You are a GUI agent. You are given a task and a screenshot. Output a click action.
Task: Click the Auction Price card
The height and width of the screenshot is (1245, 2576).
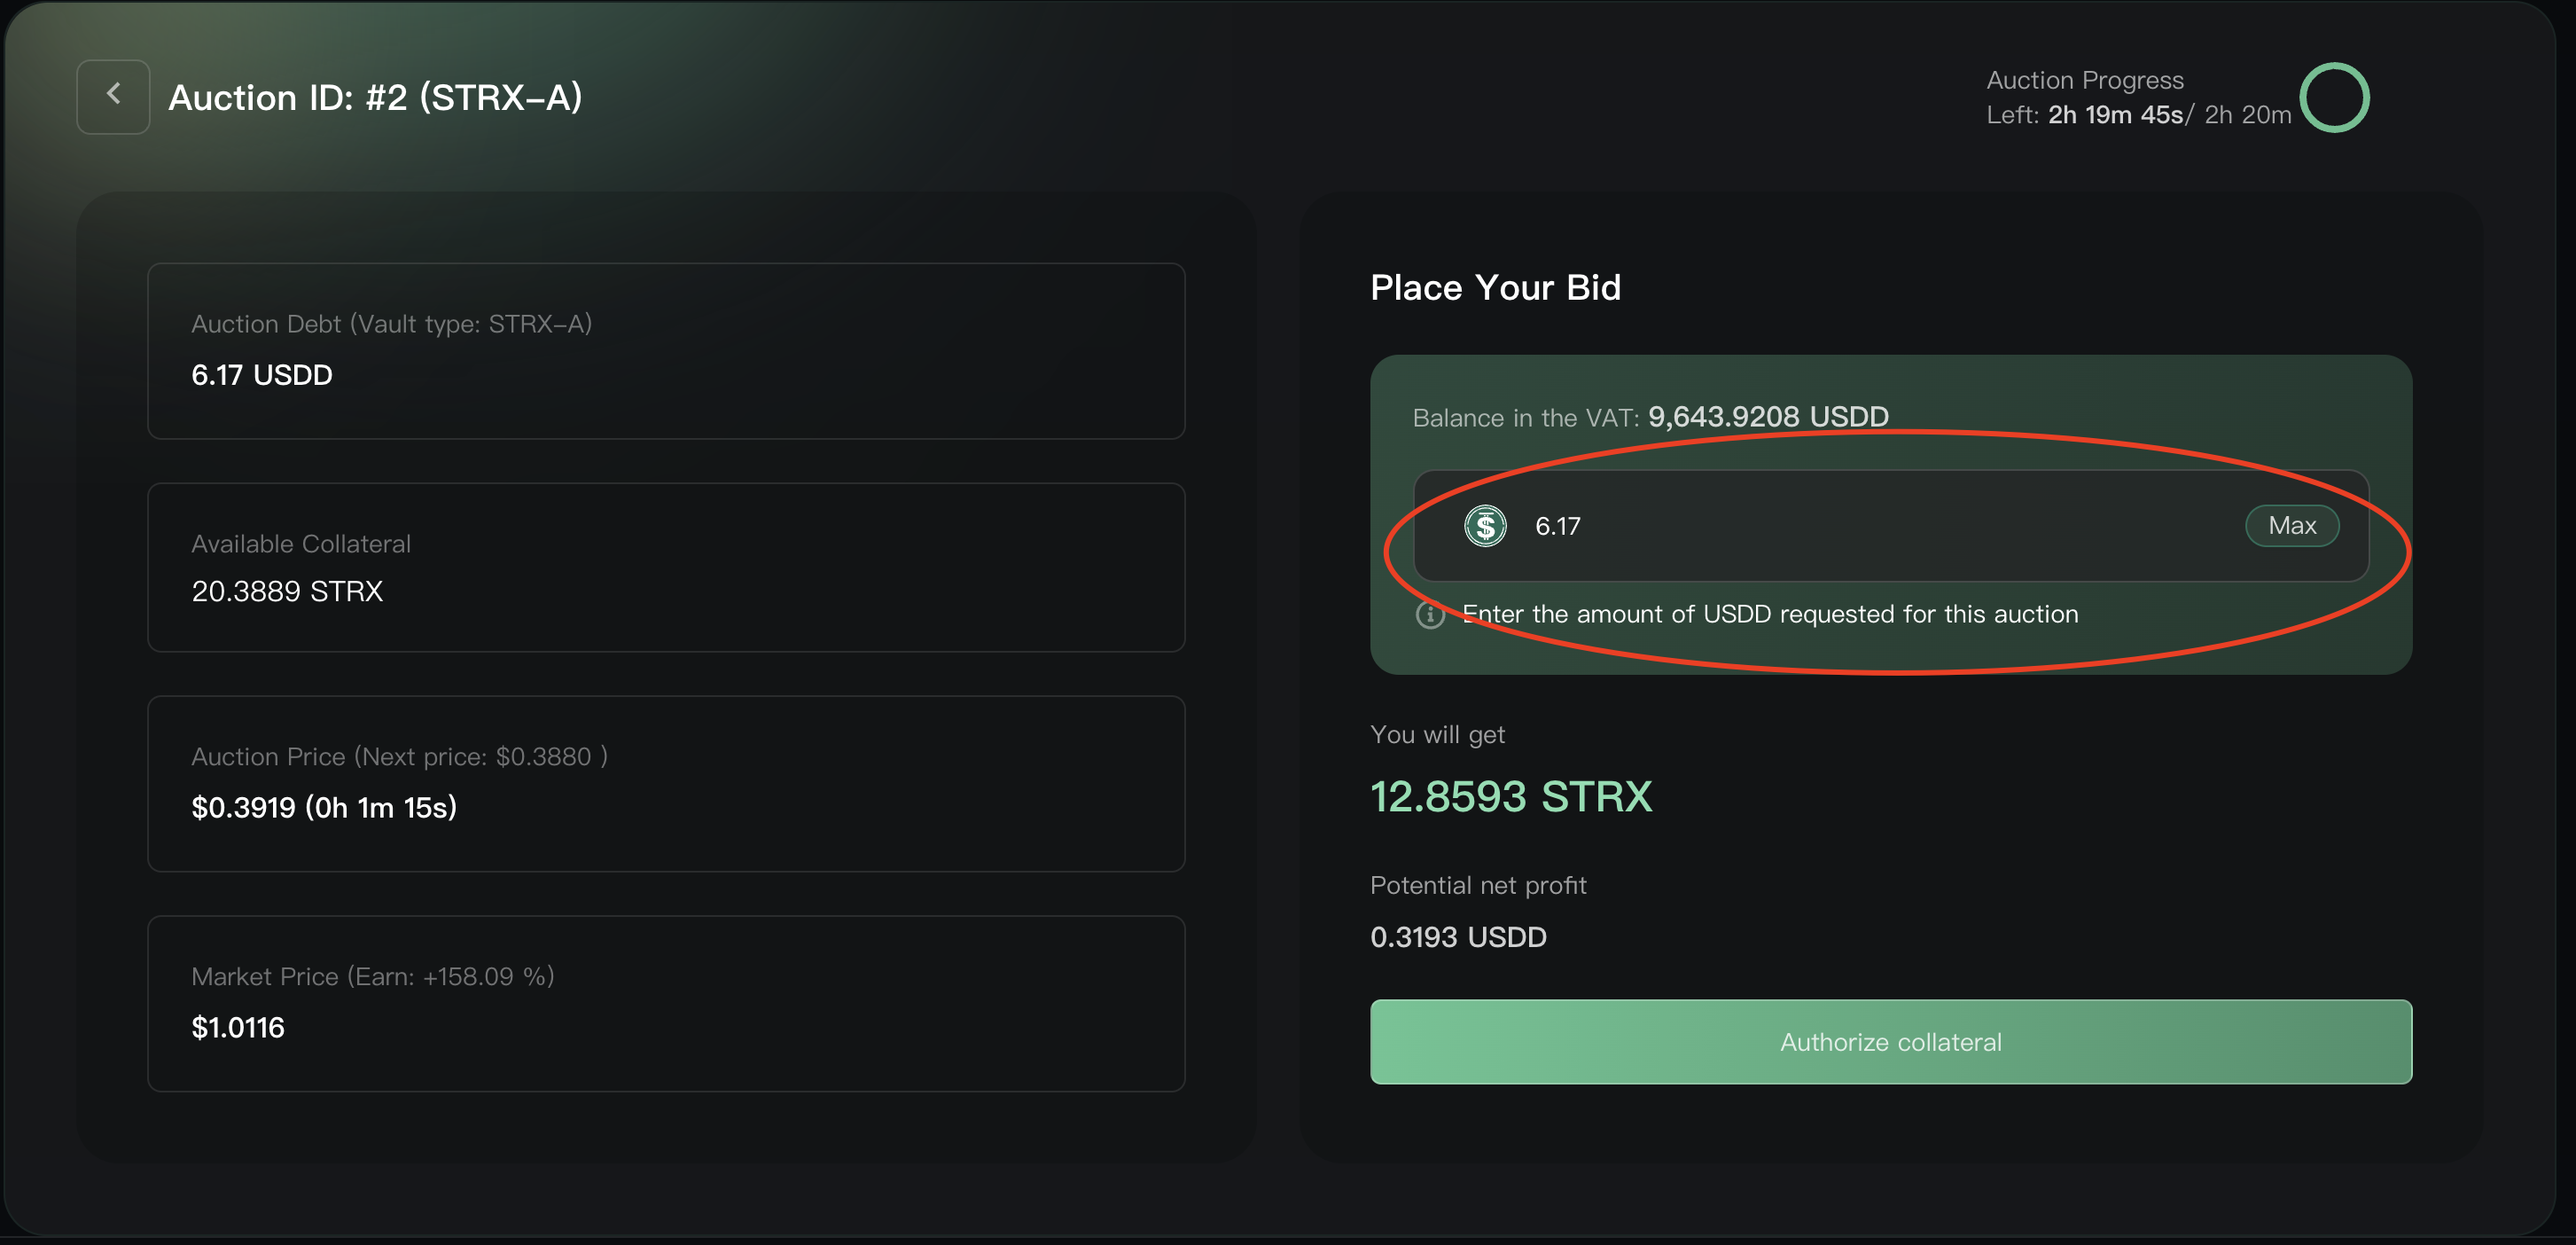[x=666, y=784]
